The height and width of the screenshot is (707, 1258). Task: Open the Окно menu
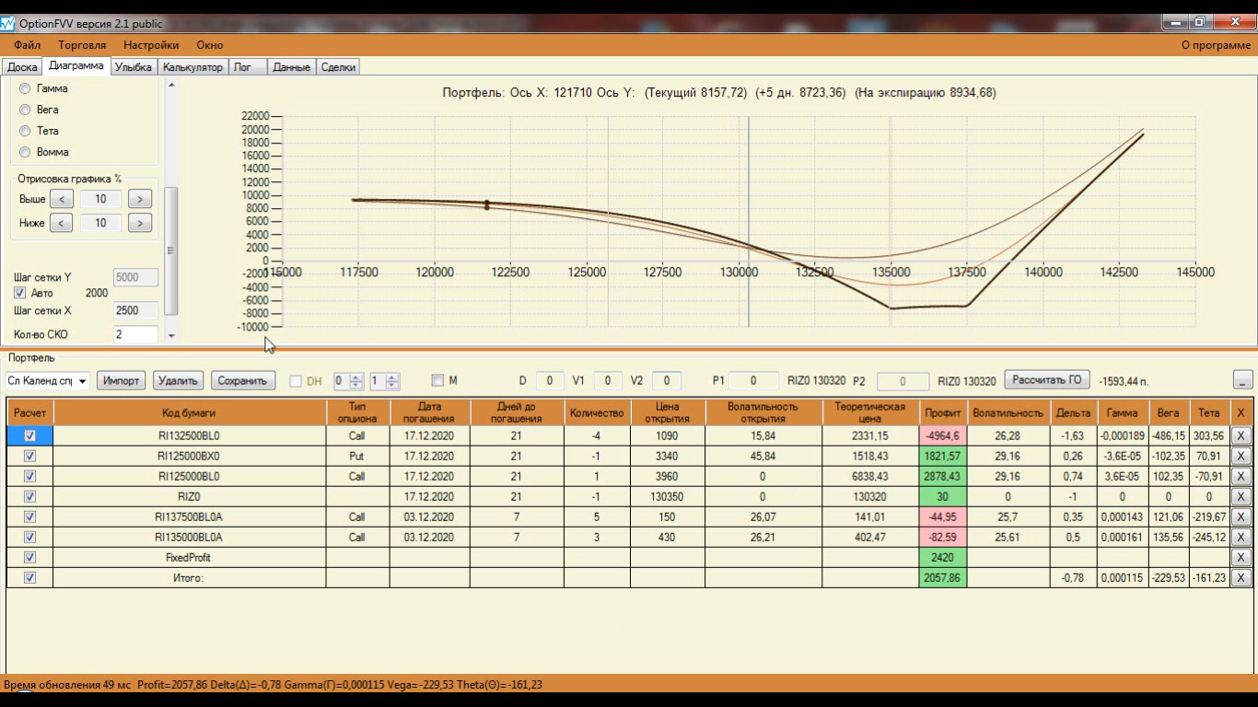point(210,45)
